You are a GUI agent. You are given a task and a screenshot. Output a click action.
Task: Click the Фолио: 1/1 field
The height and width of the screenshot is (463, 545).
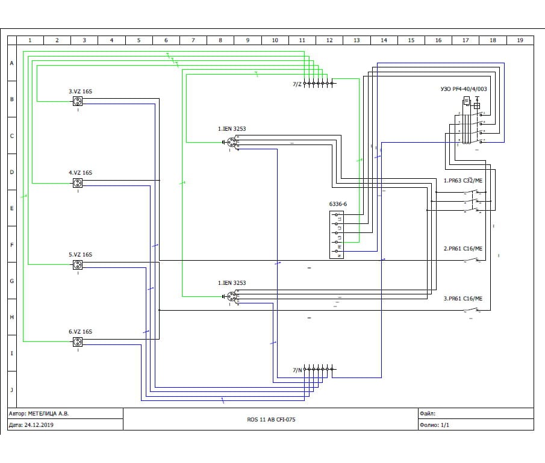tap(476, 424)
